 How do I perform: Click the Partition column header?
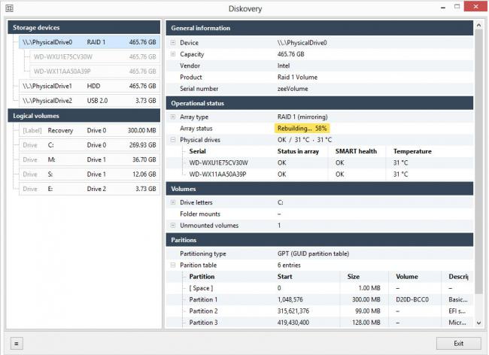click(202, 277)
